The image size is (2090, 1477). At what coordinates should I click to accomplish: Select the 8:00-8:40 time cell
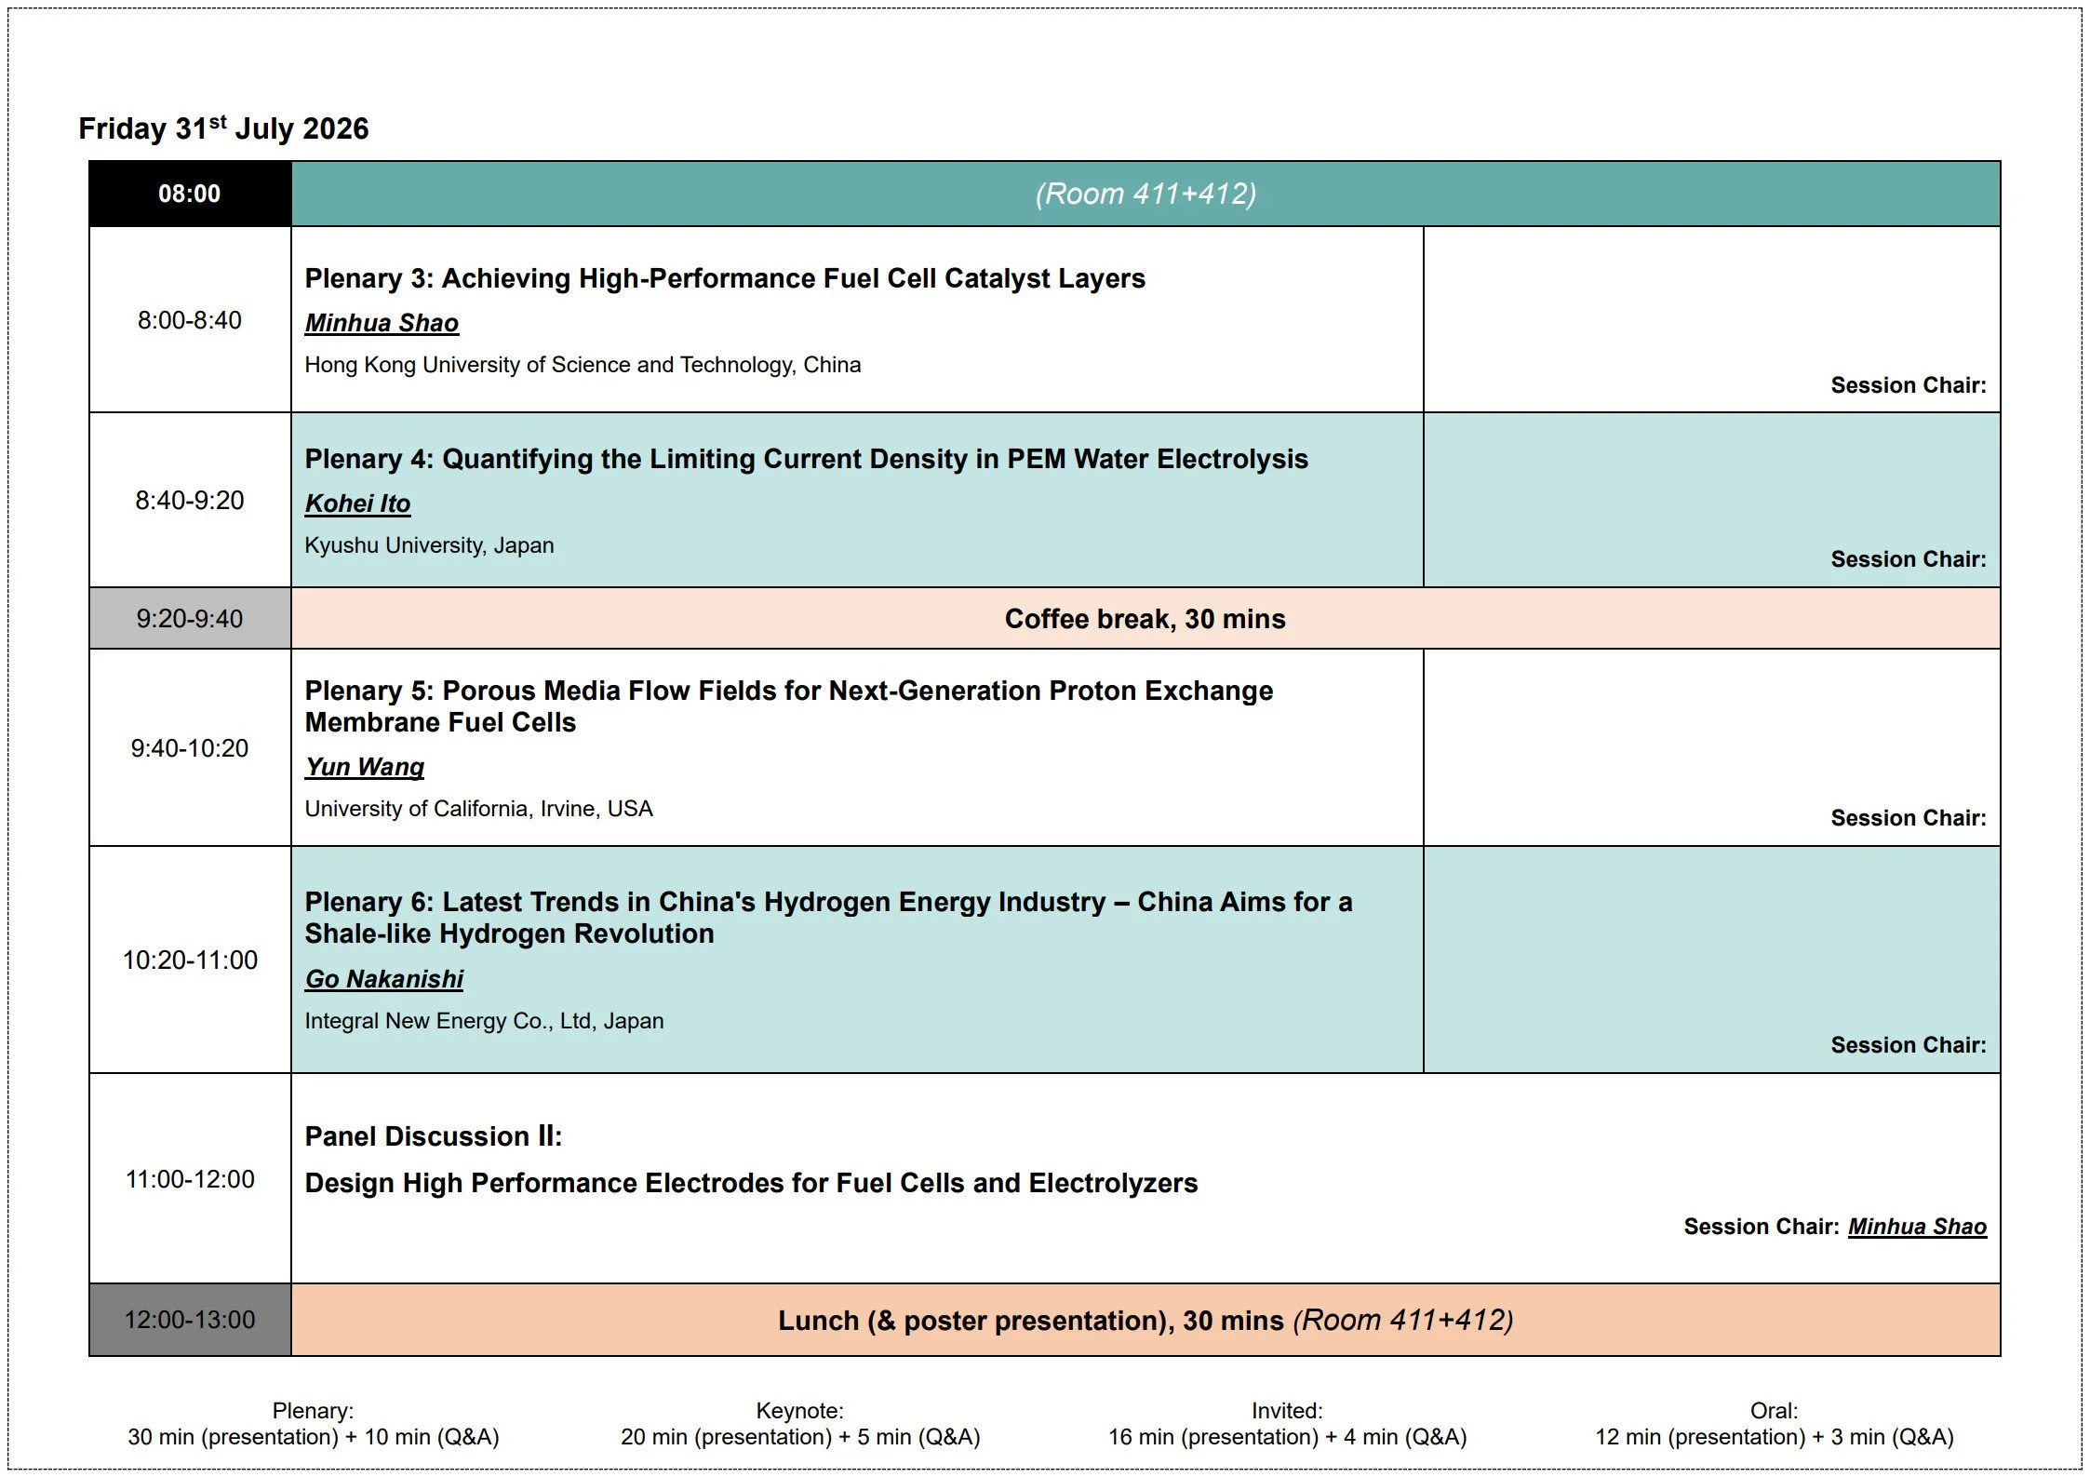click(x=190, y=320)
